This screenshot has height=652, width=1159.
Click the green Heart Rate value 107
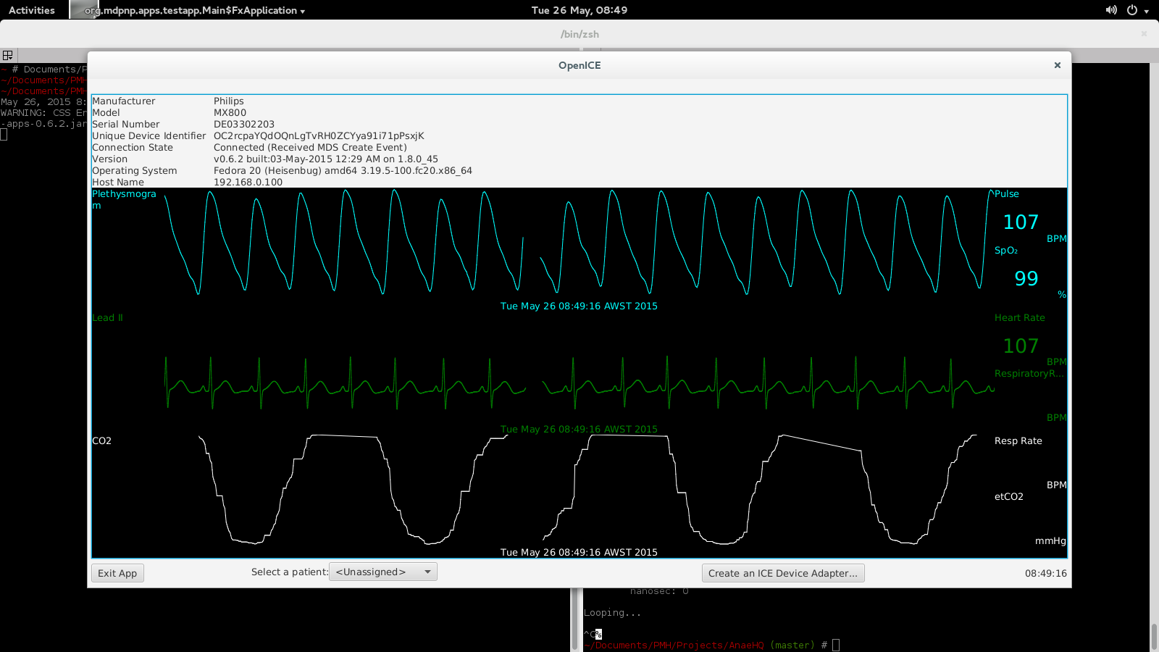1021,346
